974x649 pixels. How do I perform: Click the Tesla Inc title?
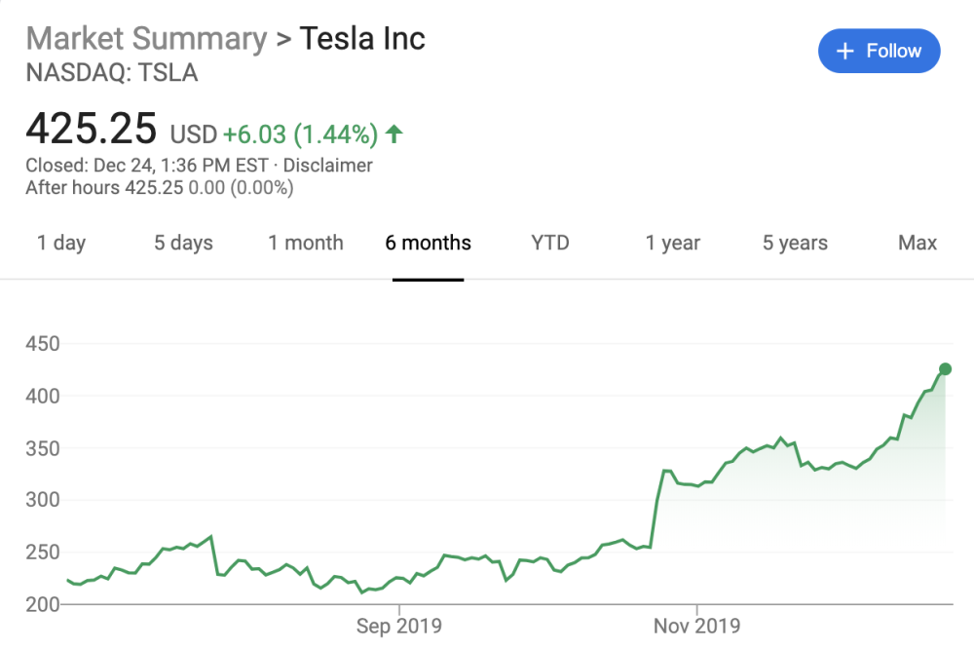[x=362, y=39]
